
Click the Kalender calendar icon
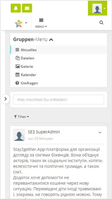(17, 75)
